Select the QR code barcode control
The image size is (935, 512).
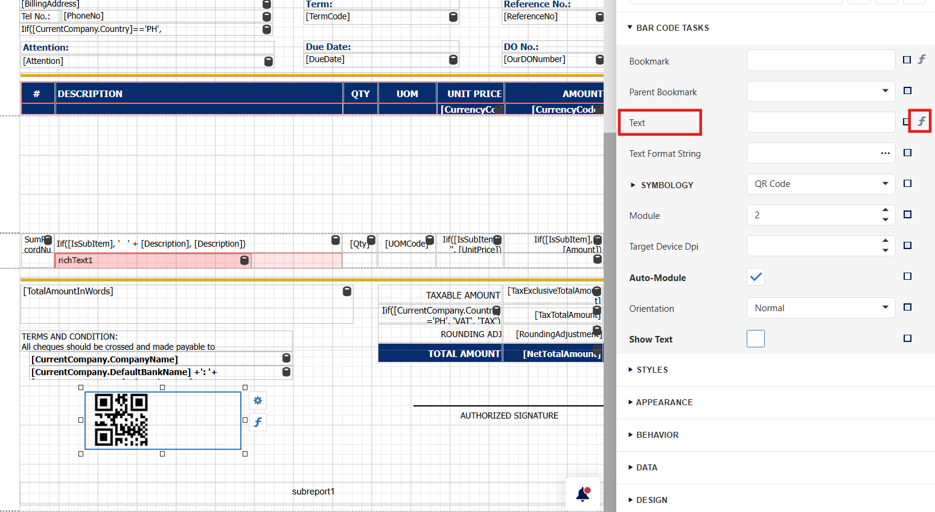coord(163,420)
